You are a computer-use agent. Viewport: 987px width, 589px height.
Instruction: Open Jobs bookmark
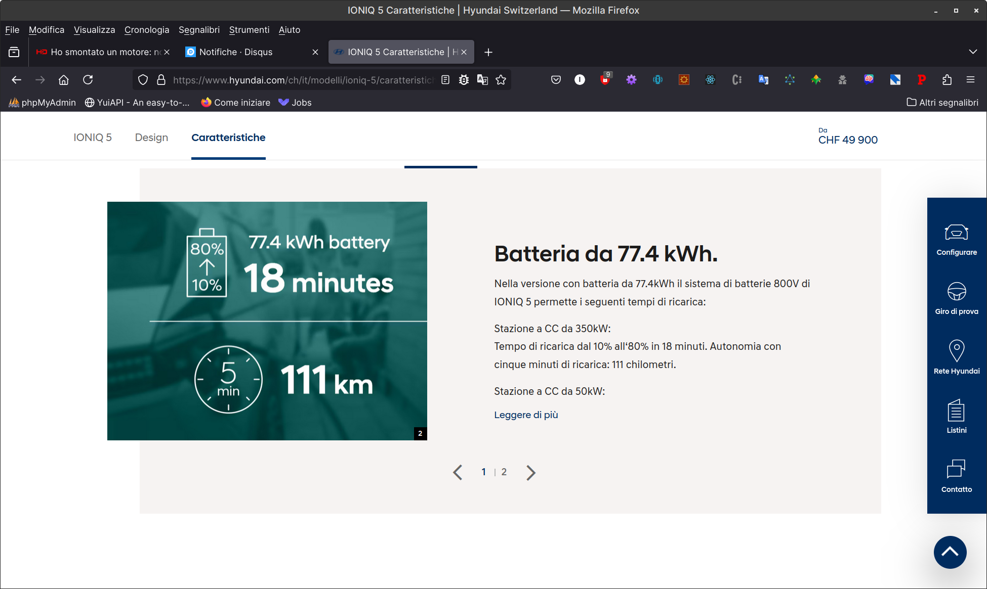[295, 103]
